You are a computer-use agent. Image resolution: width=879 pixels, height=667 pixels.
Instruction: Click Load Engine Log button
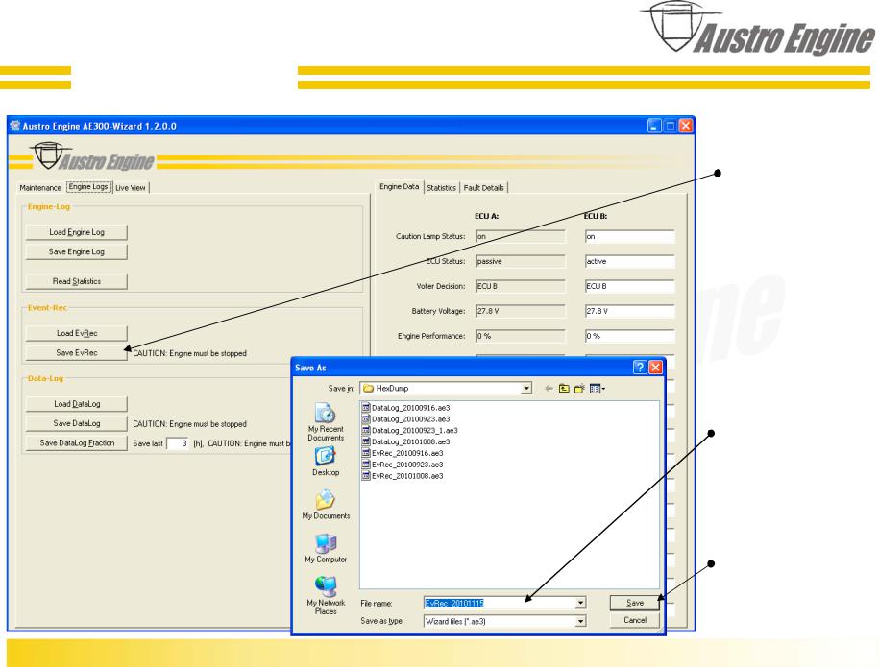pyautogui.click(x=76, y=232)
